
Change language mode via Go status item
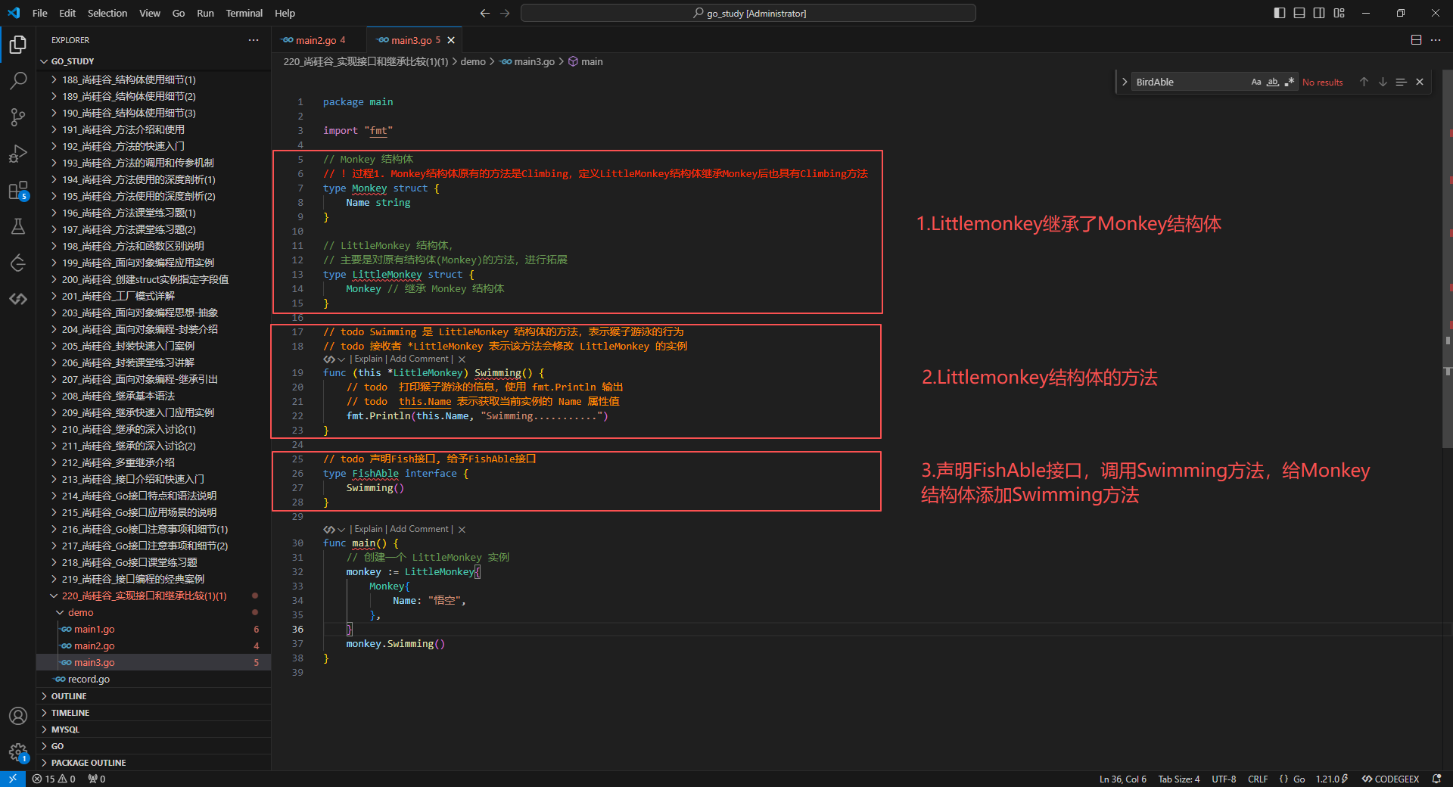tap(1299, 779)
